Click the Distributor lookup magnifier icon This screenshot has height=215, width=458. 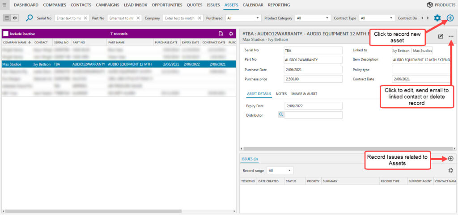[281, 115]
